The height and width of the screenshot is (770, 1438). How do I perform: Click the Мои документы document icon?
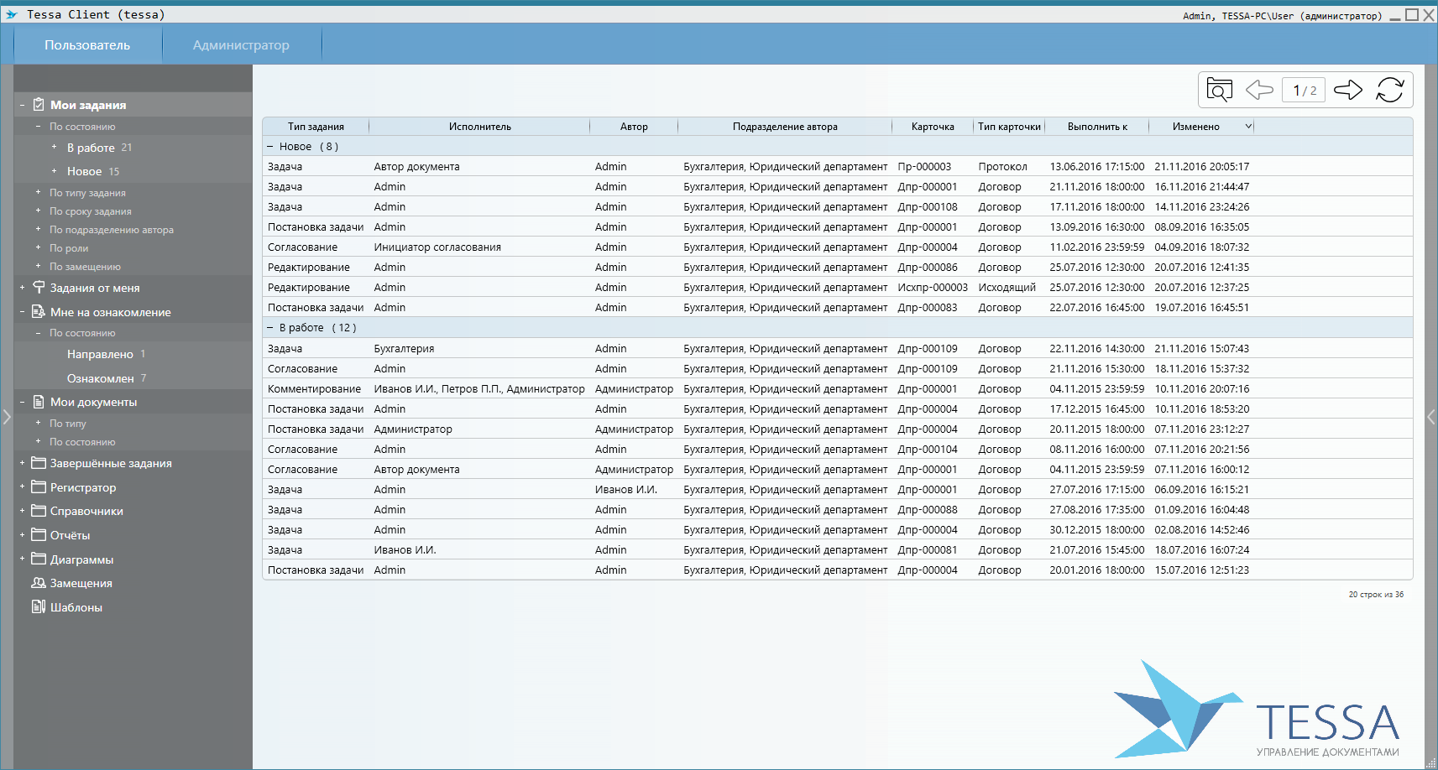(x=39, y=402)
